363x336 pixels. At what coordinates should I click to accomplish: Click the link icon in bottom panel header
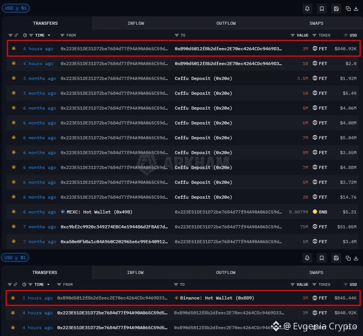pyautogui.click(x=16, y=285)
